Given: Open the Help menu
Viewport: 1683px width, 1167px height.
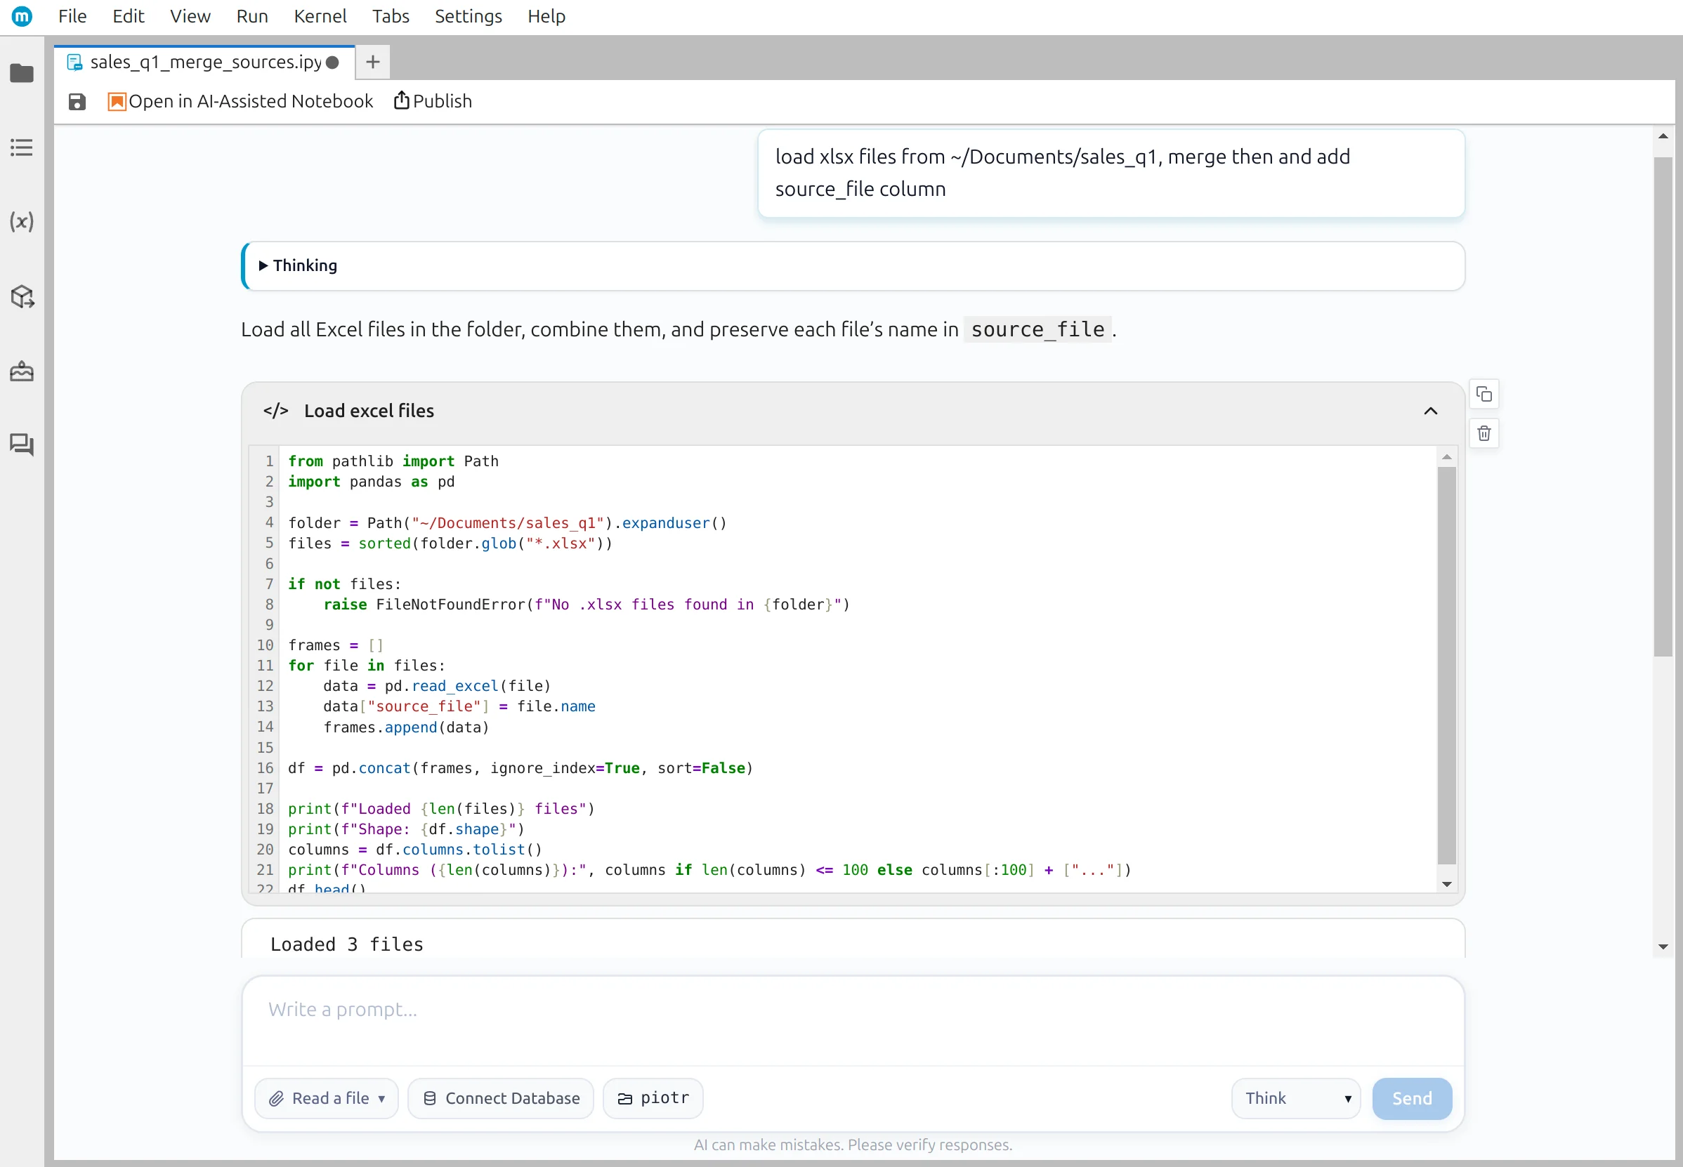Looking at the screenshot, I should tap(546, 16).
